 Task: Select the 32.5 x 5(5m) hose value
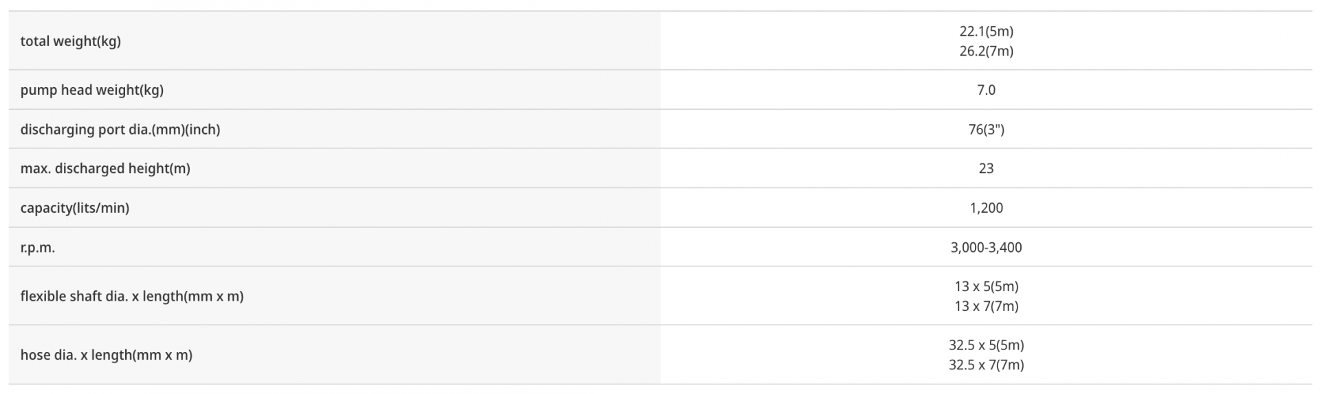(986, 345)
